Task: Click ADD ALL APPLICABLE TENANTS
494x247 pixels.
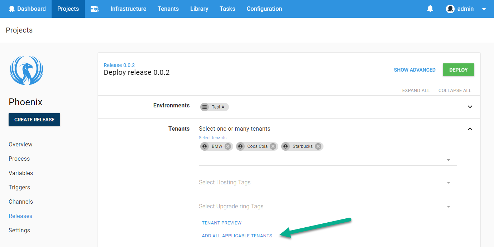Action: (x=237, y=236)
